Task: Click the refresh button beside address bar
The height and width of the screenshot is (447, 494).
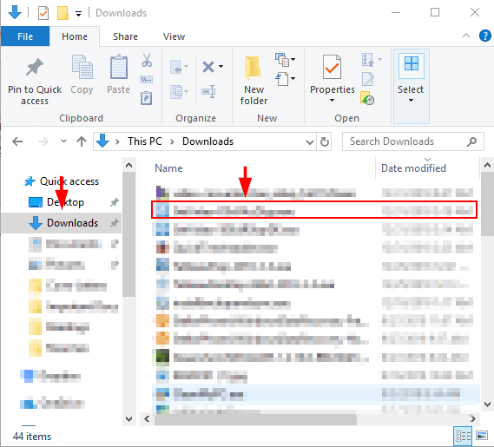Action: 325,141
